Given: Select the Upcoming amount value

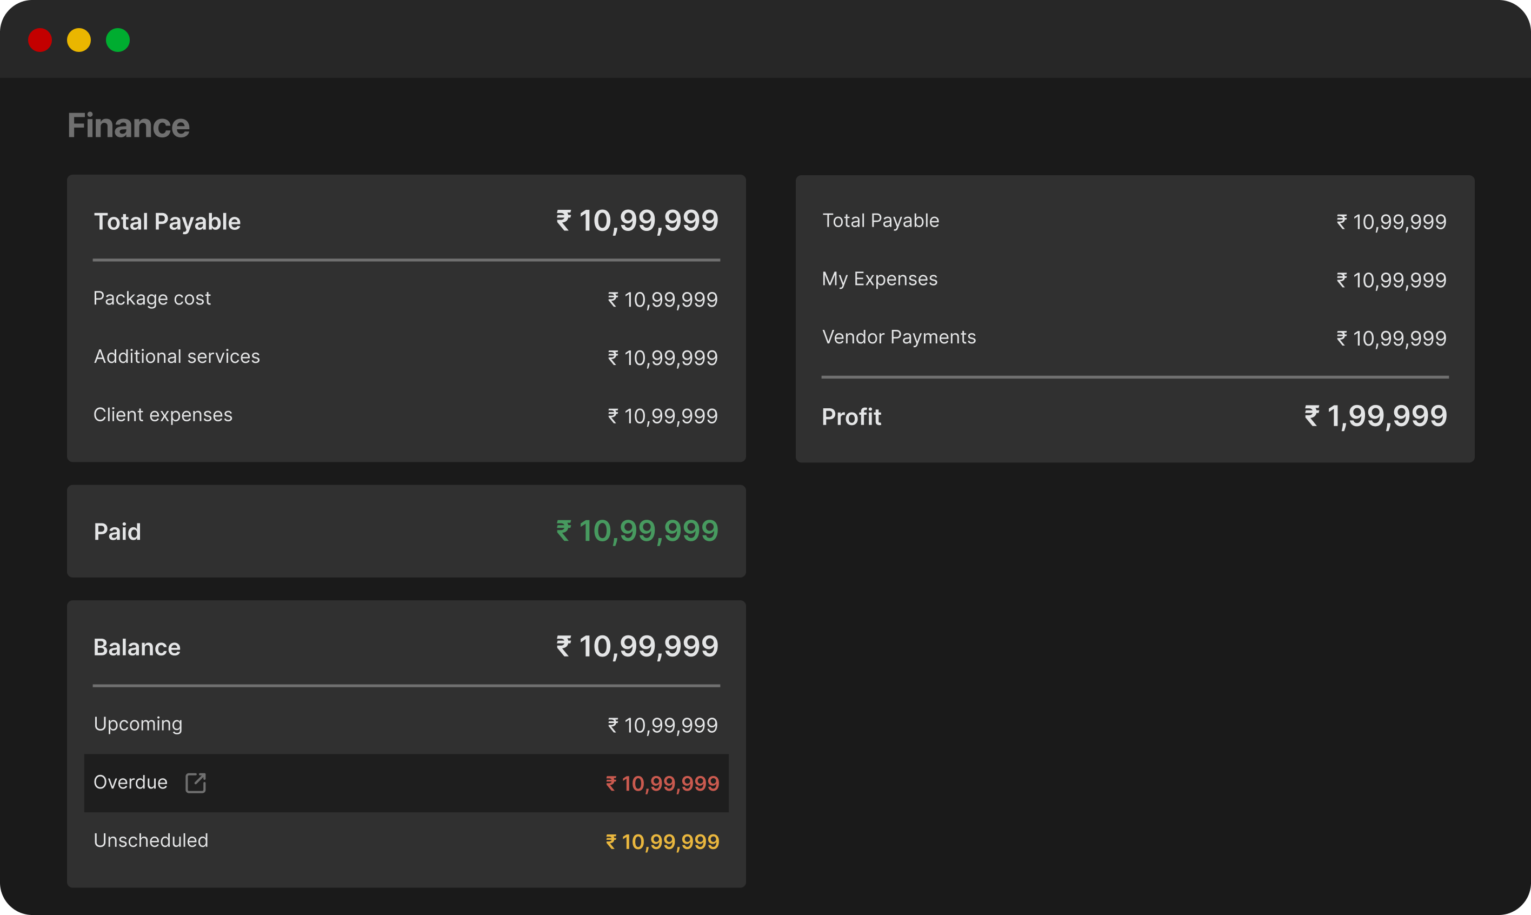Looking at the screenshot, I should 663,725.
